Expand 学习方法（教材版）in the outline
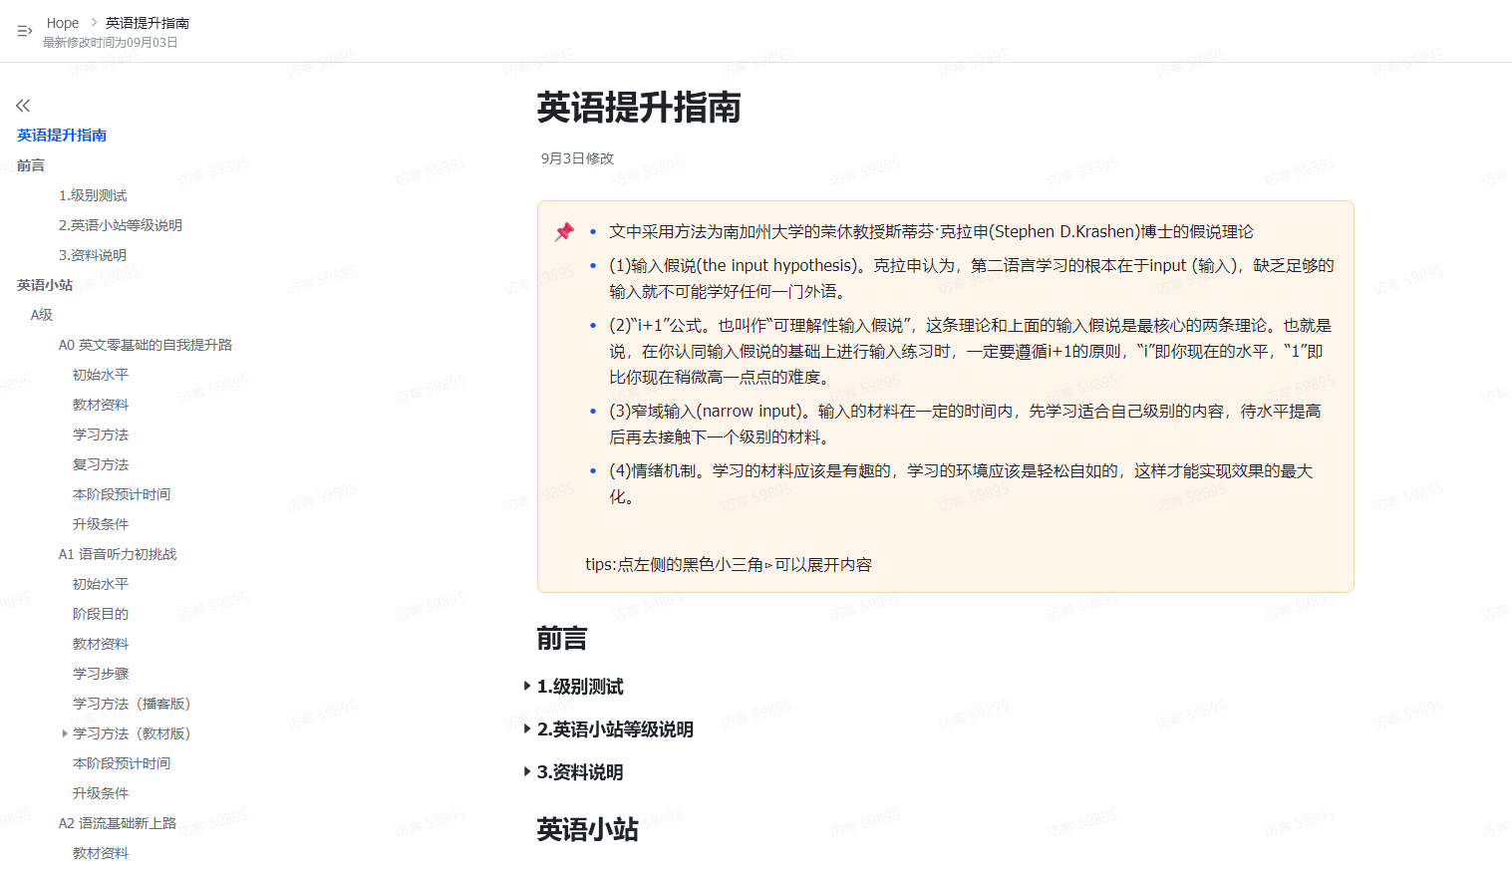The image size is (1512, 870). 65,733
